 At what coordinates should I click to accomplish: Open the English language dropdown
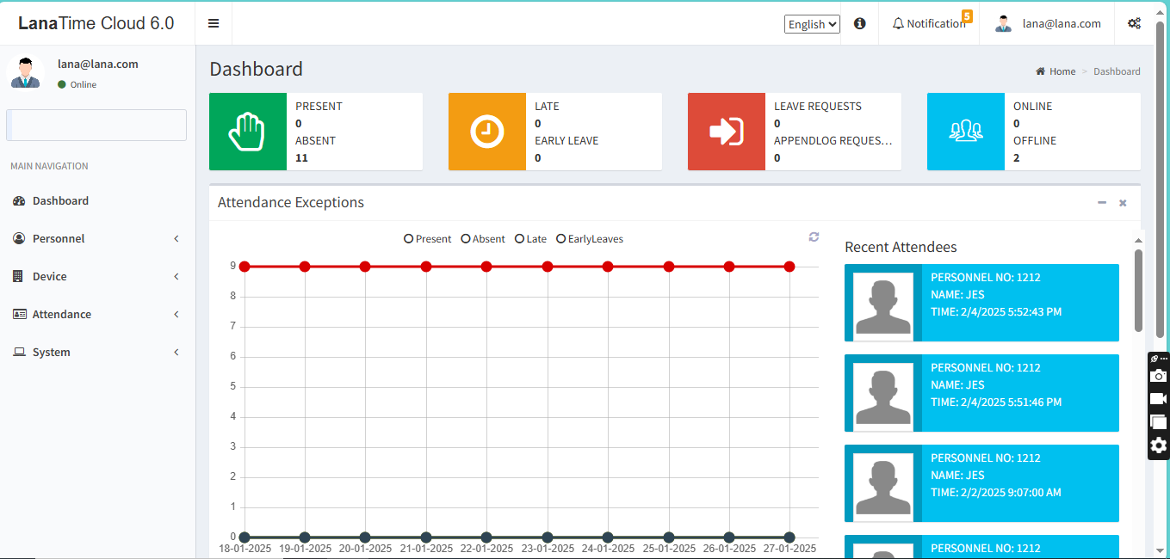click(812, 24)
